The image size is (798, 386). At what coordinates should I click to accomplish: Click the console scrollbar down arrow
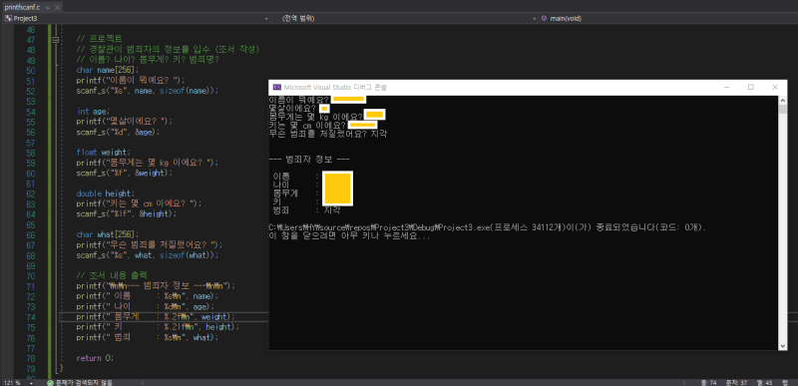[x=783, y=346]
